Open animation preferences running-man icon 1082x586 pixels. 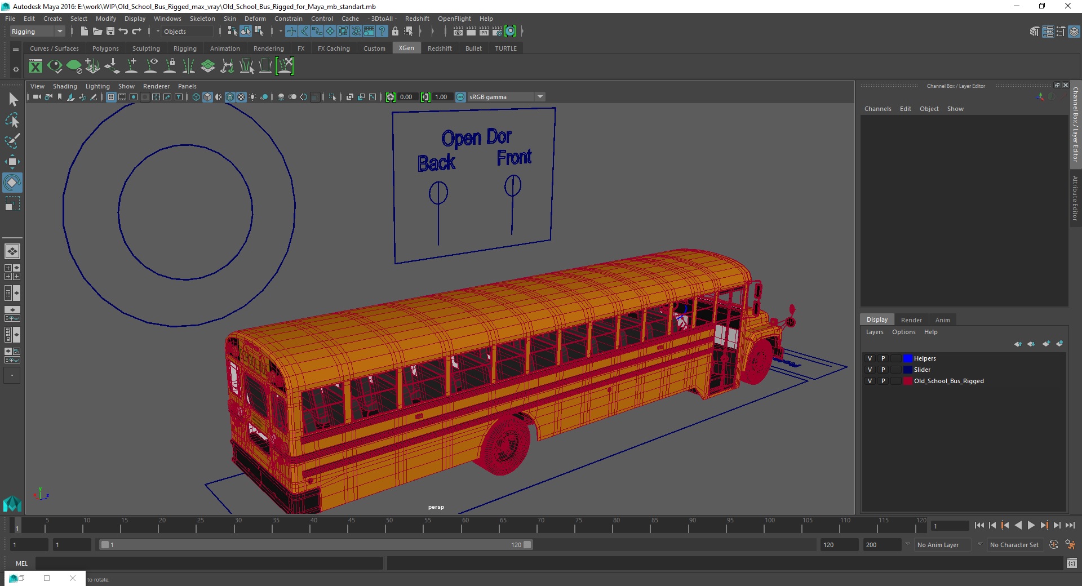[1070, 545]
